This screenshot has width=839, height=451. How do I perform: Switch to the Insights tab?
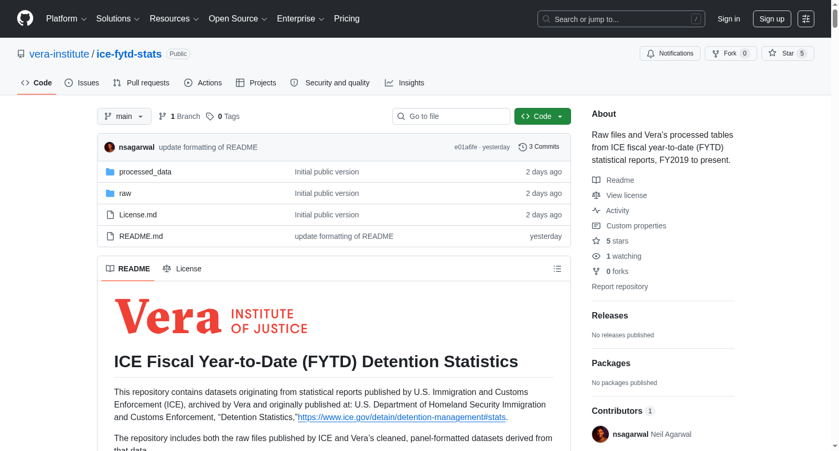[404, 83]
